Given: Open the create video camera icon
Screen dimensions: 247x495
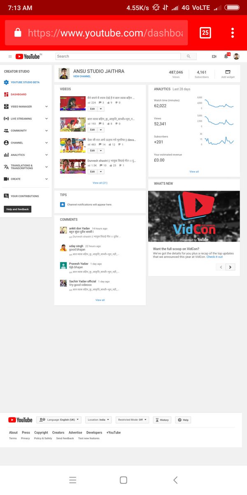Looking at the screenshot, I should [214, 57].
